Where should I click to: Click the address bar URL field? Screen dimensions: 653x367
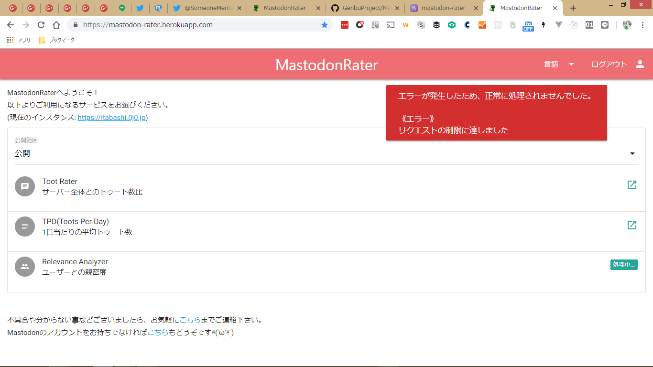coord(196,25)
